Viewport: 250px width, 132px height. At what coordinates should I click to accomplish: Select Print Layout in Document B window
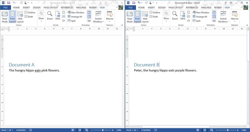click(137, 17)
